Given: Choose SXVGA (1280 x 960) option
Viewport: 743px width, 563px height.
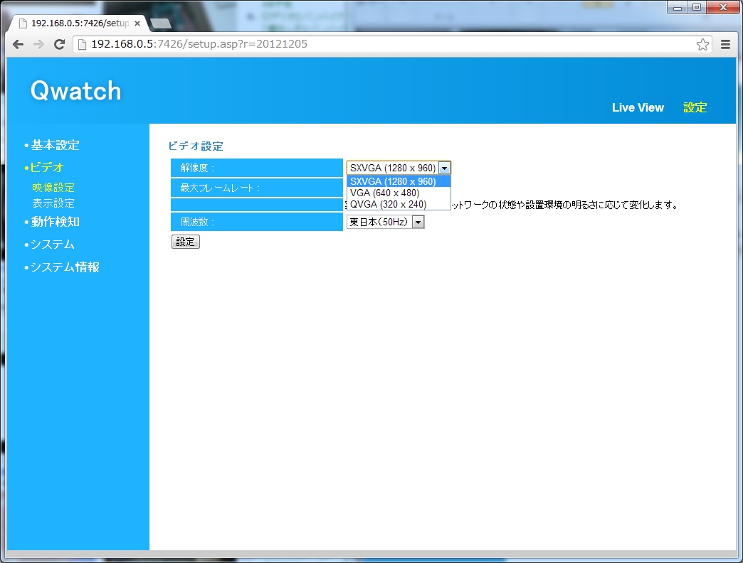Looking at the screenshot, I should click(399, 181).
